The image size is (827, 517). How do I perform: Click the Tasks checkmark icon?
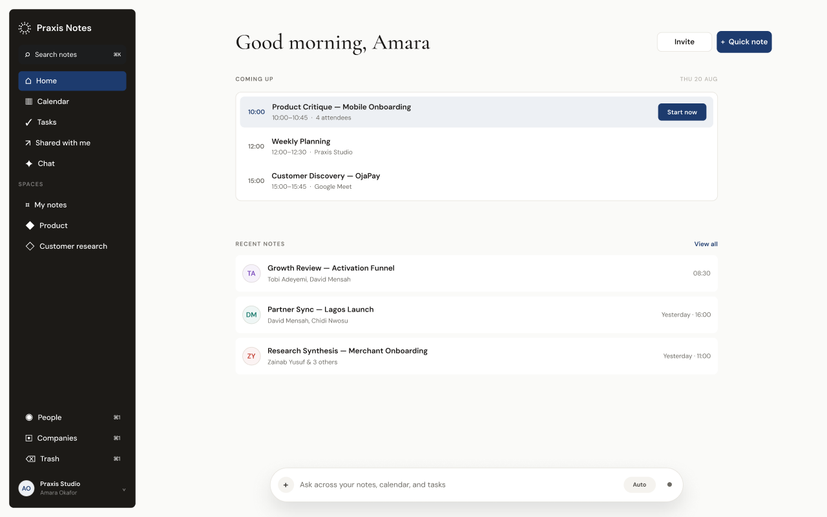(x=28, y=122)
